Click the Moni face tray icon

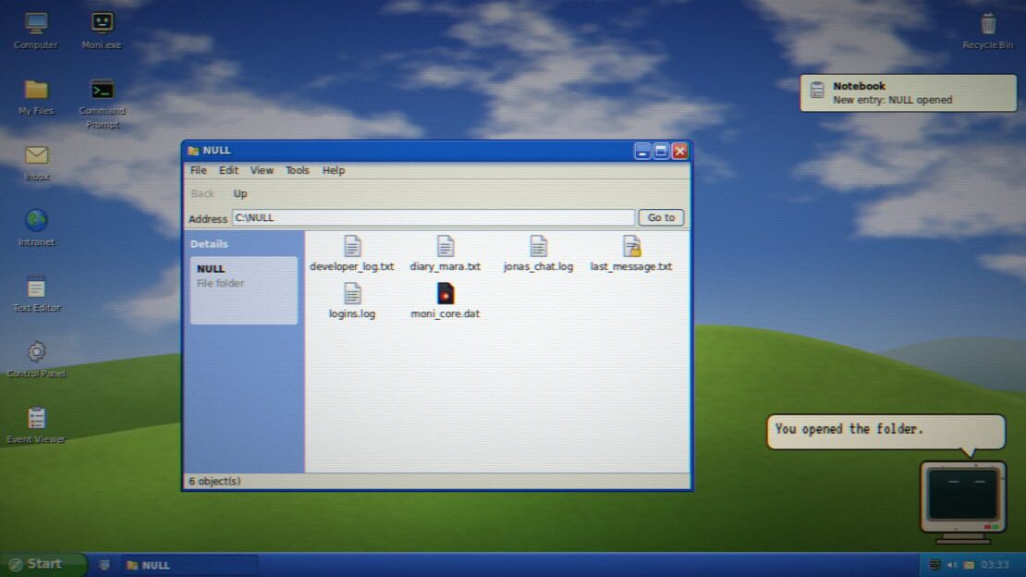(x=934, y=565)
